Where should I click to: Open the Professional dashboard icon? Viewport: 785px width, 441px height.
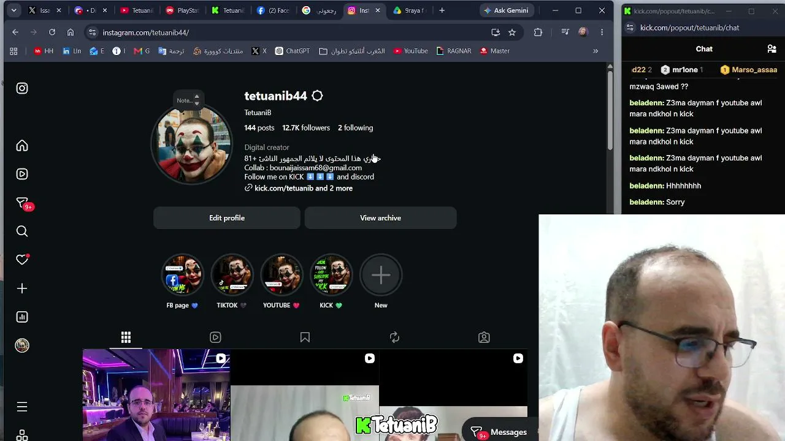pos(22,317)
